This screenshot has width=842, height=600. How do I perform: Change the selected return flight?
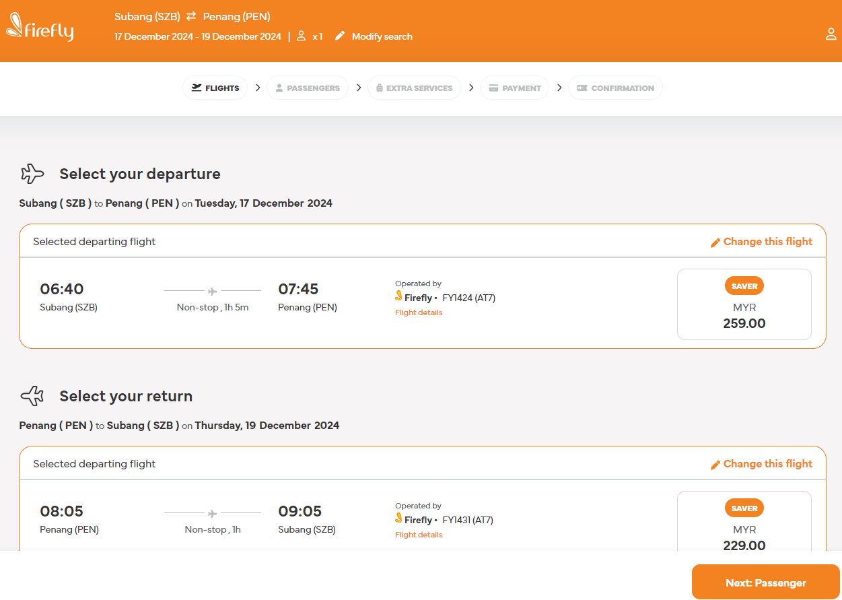pyautogui.click(x=767, y=464)
